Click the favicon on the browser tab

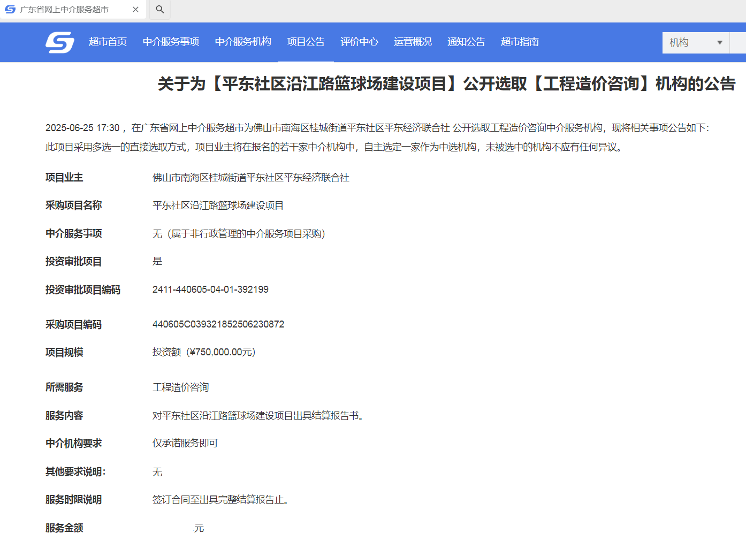pos(10,10)
